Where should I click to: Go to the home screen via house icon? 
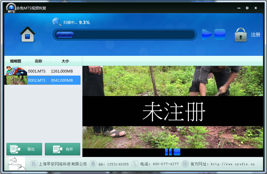click(x=27, y=34)
